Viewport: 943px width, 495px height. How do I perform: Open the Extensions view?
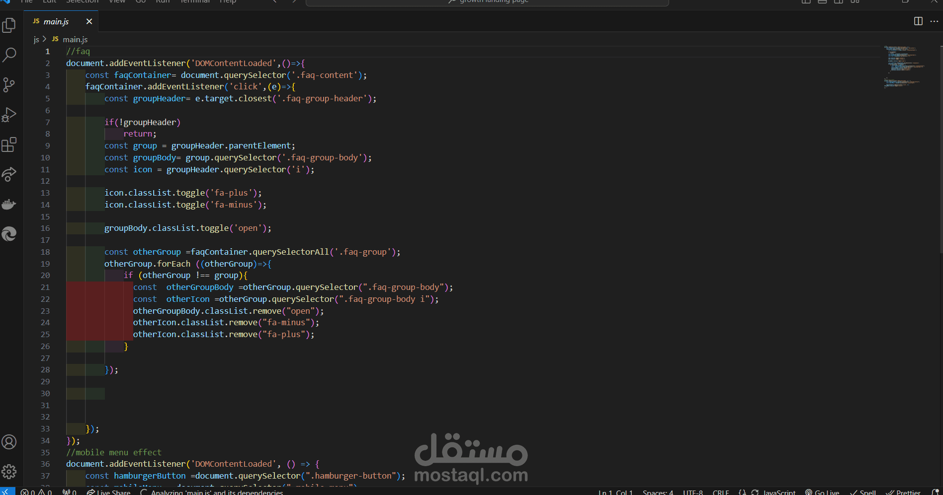tap(9, 144)
